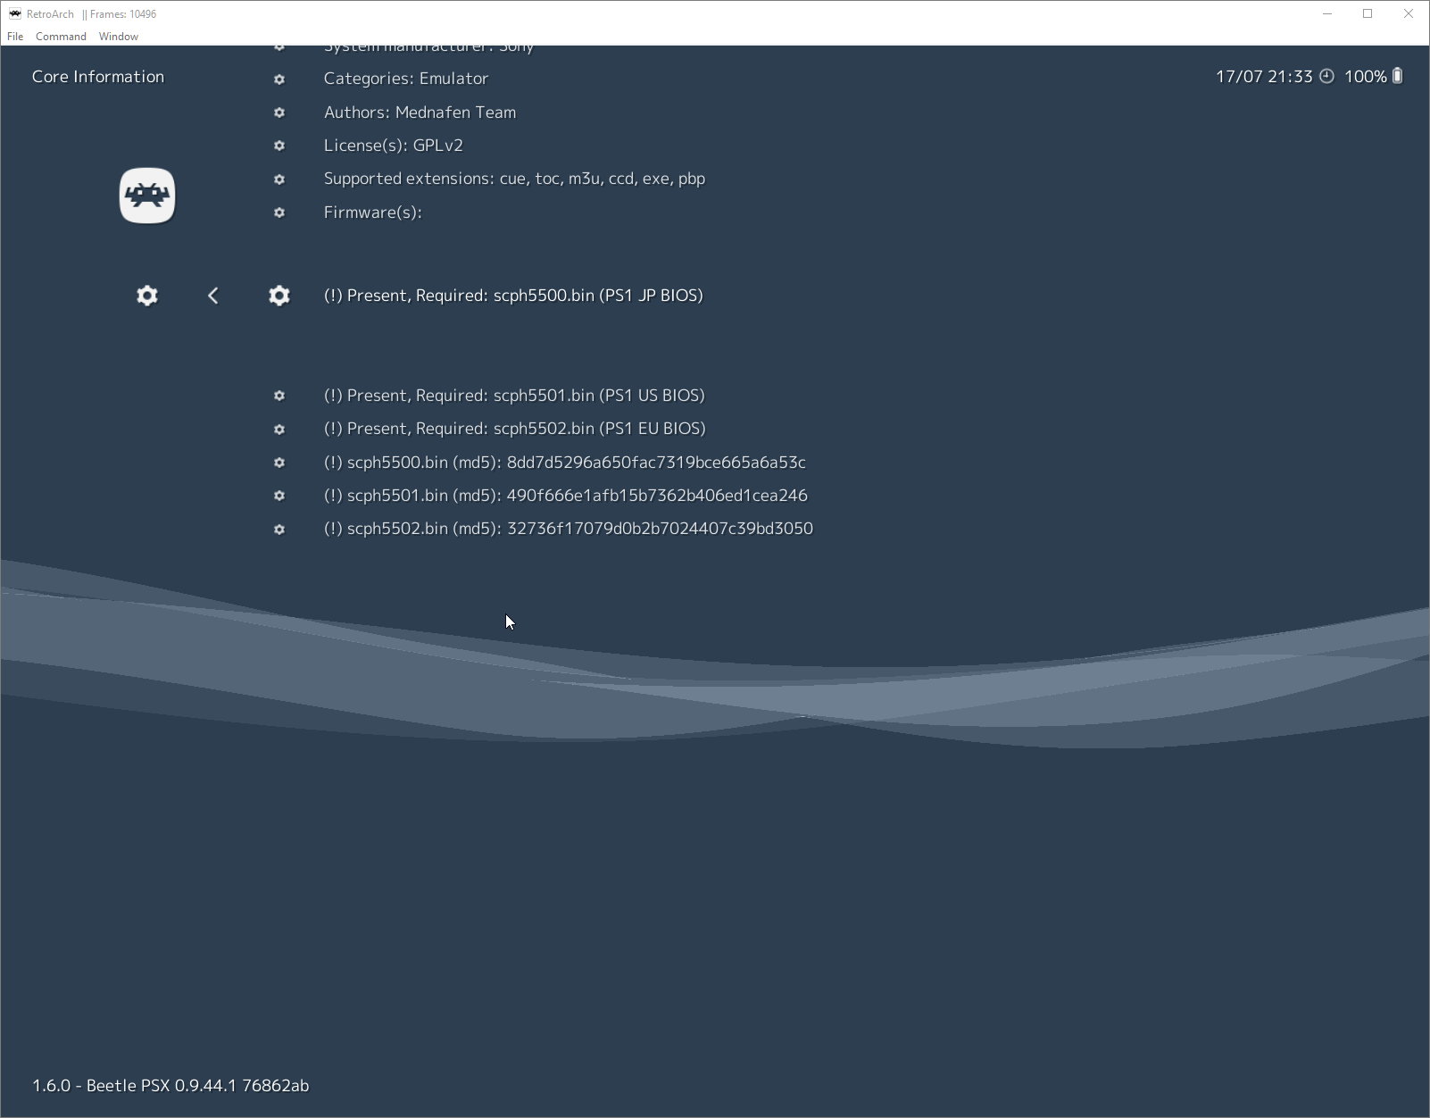Viewport: 1430px width, 1118px height.
Task: Click the 100% battery percentage
Action: [x=1366, y=77]
